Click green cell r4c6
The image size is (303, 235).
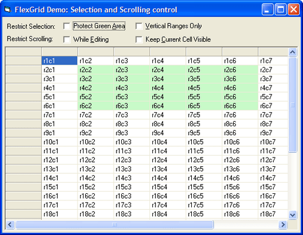(x=240, y=88)
